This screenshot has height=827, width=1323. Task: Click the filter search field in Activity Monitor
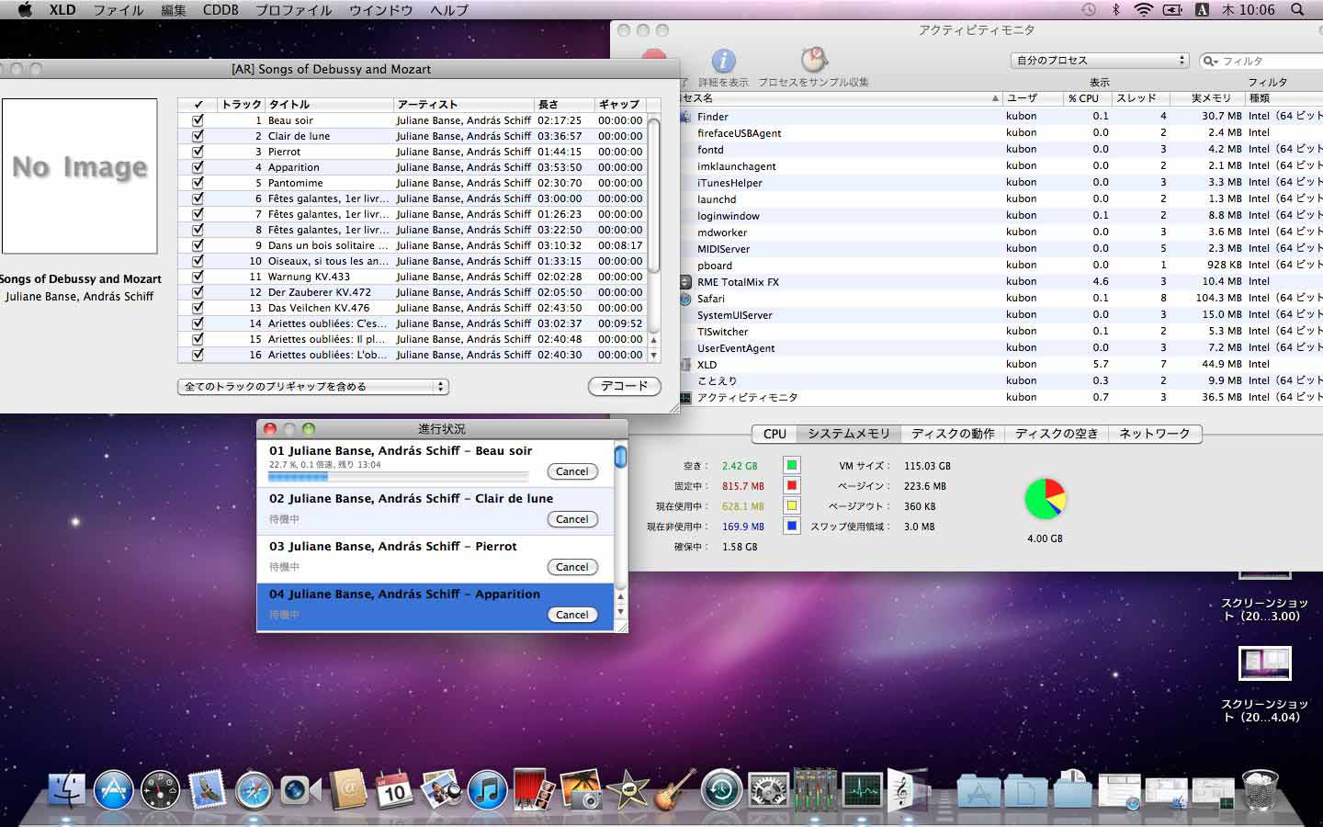pos(1261,61)
